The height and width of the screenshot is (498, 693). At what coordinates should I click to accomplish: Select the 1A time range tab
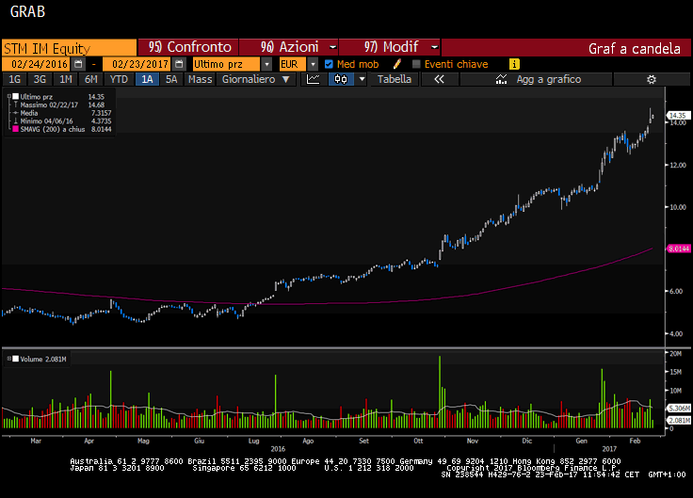(147, 79)
